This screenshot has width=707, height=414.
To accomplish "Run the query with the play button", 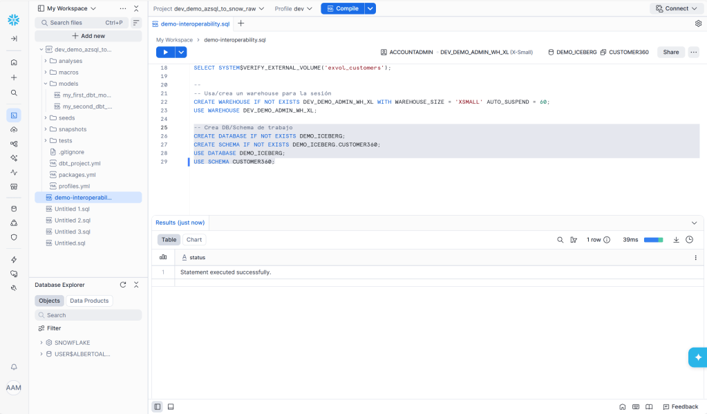I will pyautogui.click(x=165, y=52).
